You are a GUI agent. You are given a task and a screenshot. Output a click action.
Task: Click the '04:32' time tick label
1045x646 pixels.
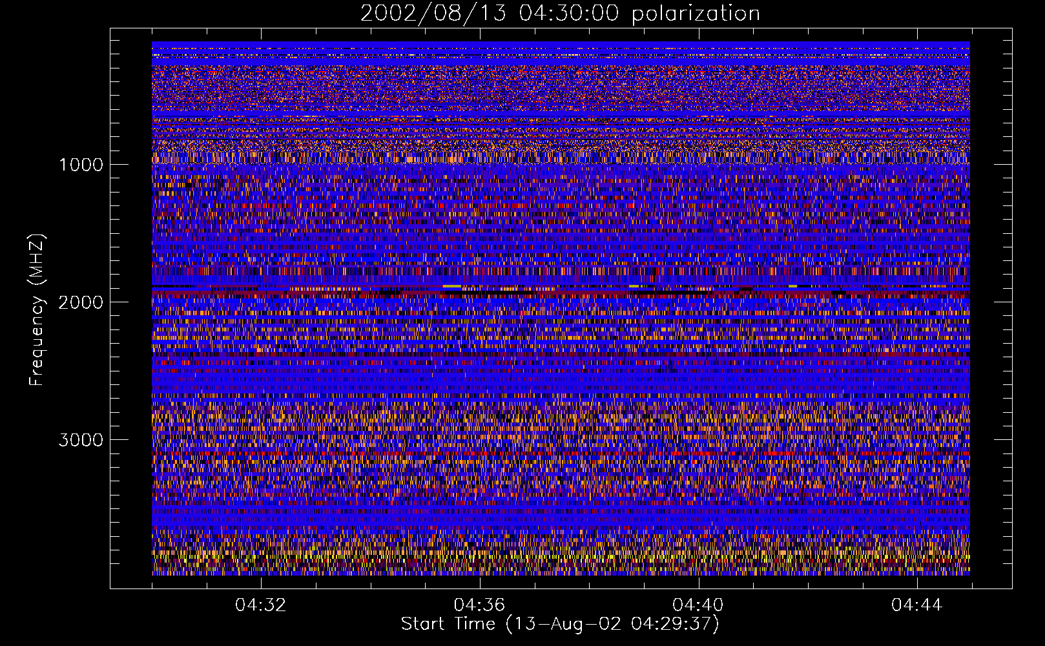[260, 605]
